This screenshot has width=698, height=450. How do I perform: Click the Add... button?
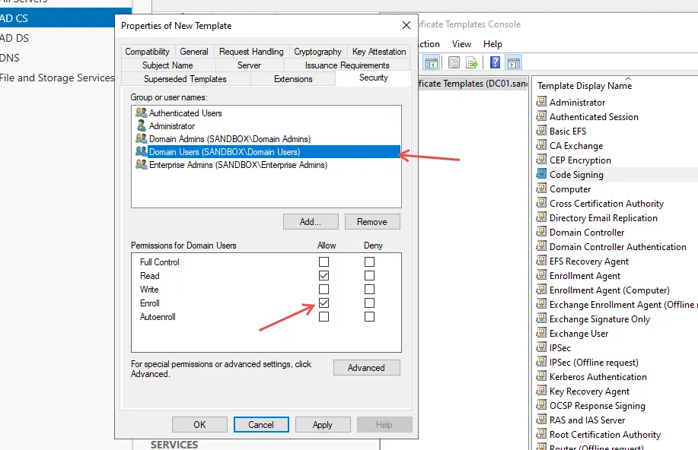pos(311,222)
